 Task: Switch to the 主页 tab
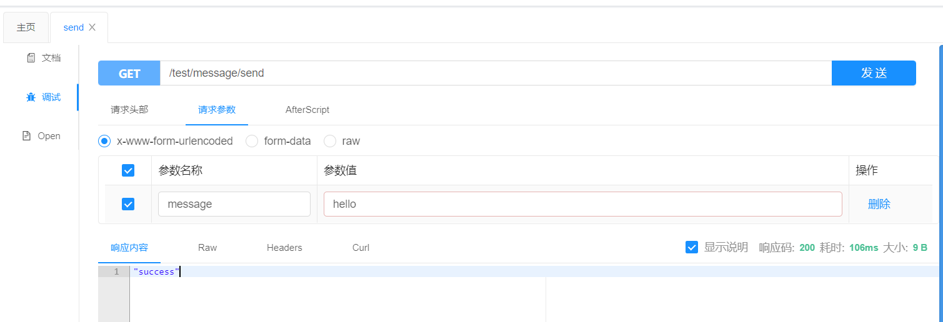26,27
